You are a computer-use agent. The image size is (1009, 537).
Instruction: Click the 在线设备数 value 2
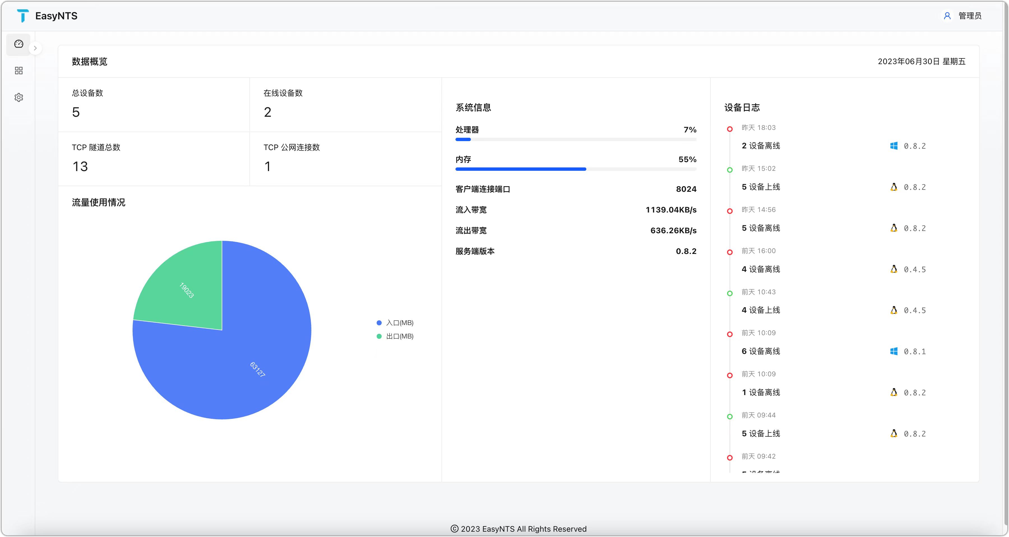[x=268, y=112]
